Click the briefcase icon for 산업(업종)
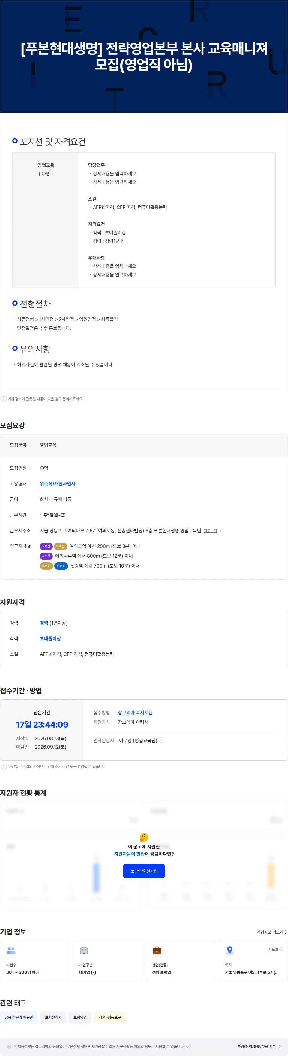The height and width of the screenshot is (1056, 288). coord(157,950)
